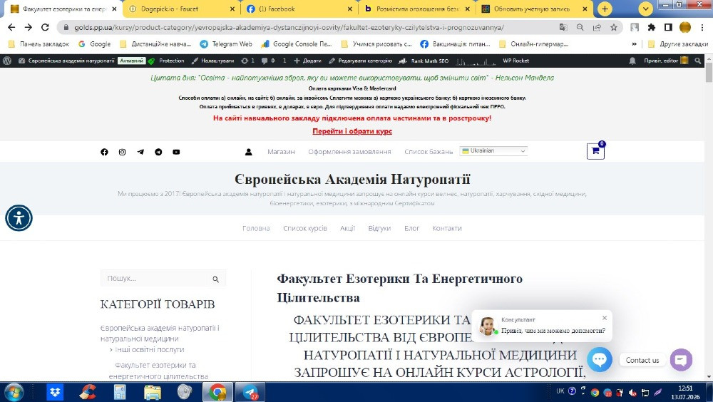
Task: Open Факультет езотерики category in sidebar
Action: 158,371
